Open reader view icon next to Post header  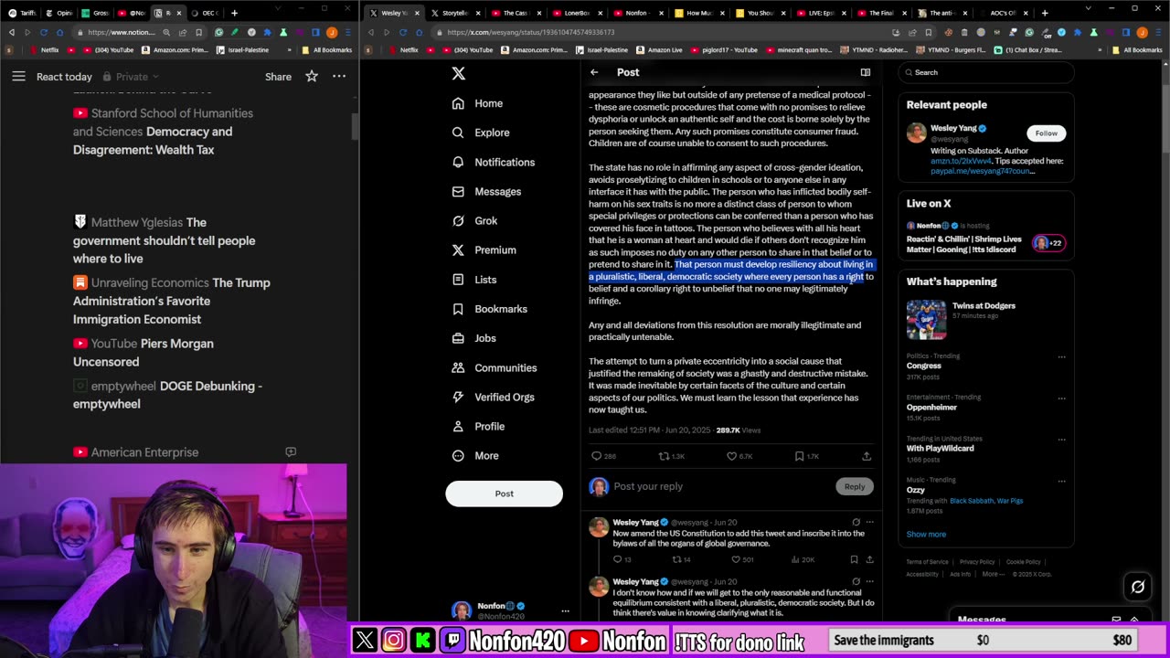pos(865,72)
